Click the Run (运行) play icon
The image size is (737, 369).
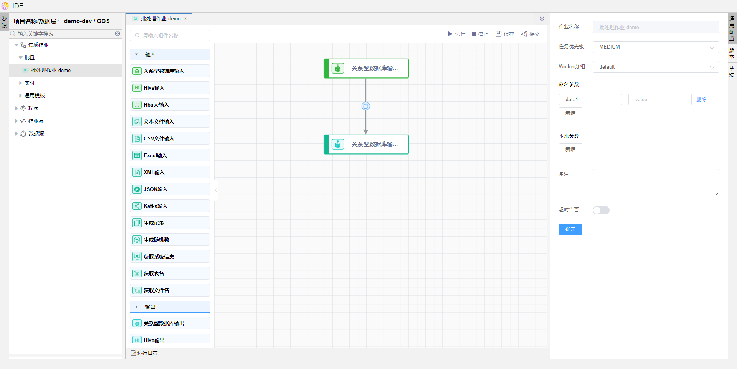tap(449, 34)
